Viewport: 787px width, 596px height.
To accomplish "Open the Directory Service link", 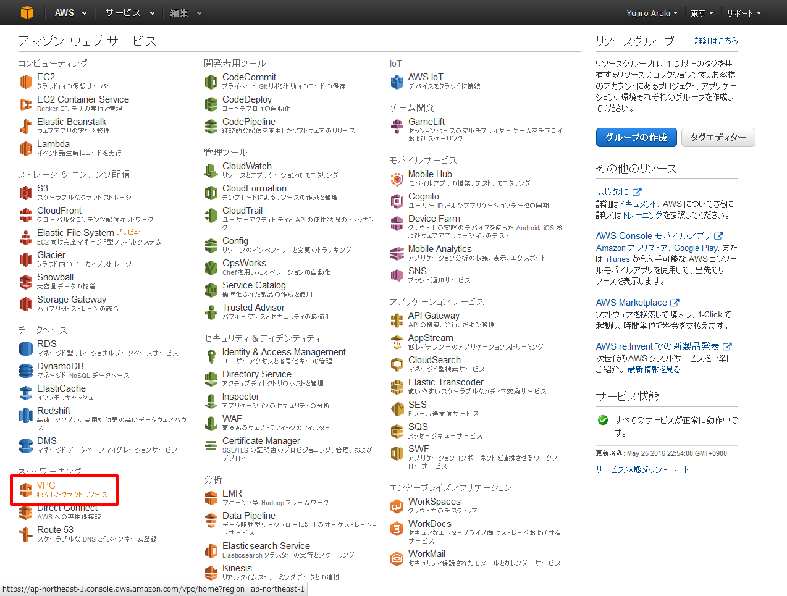I will click(257, 374).
